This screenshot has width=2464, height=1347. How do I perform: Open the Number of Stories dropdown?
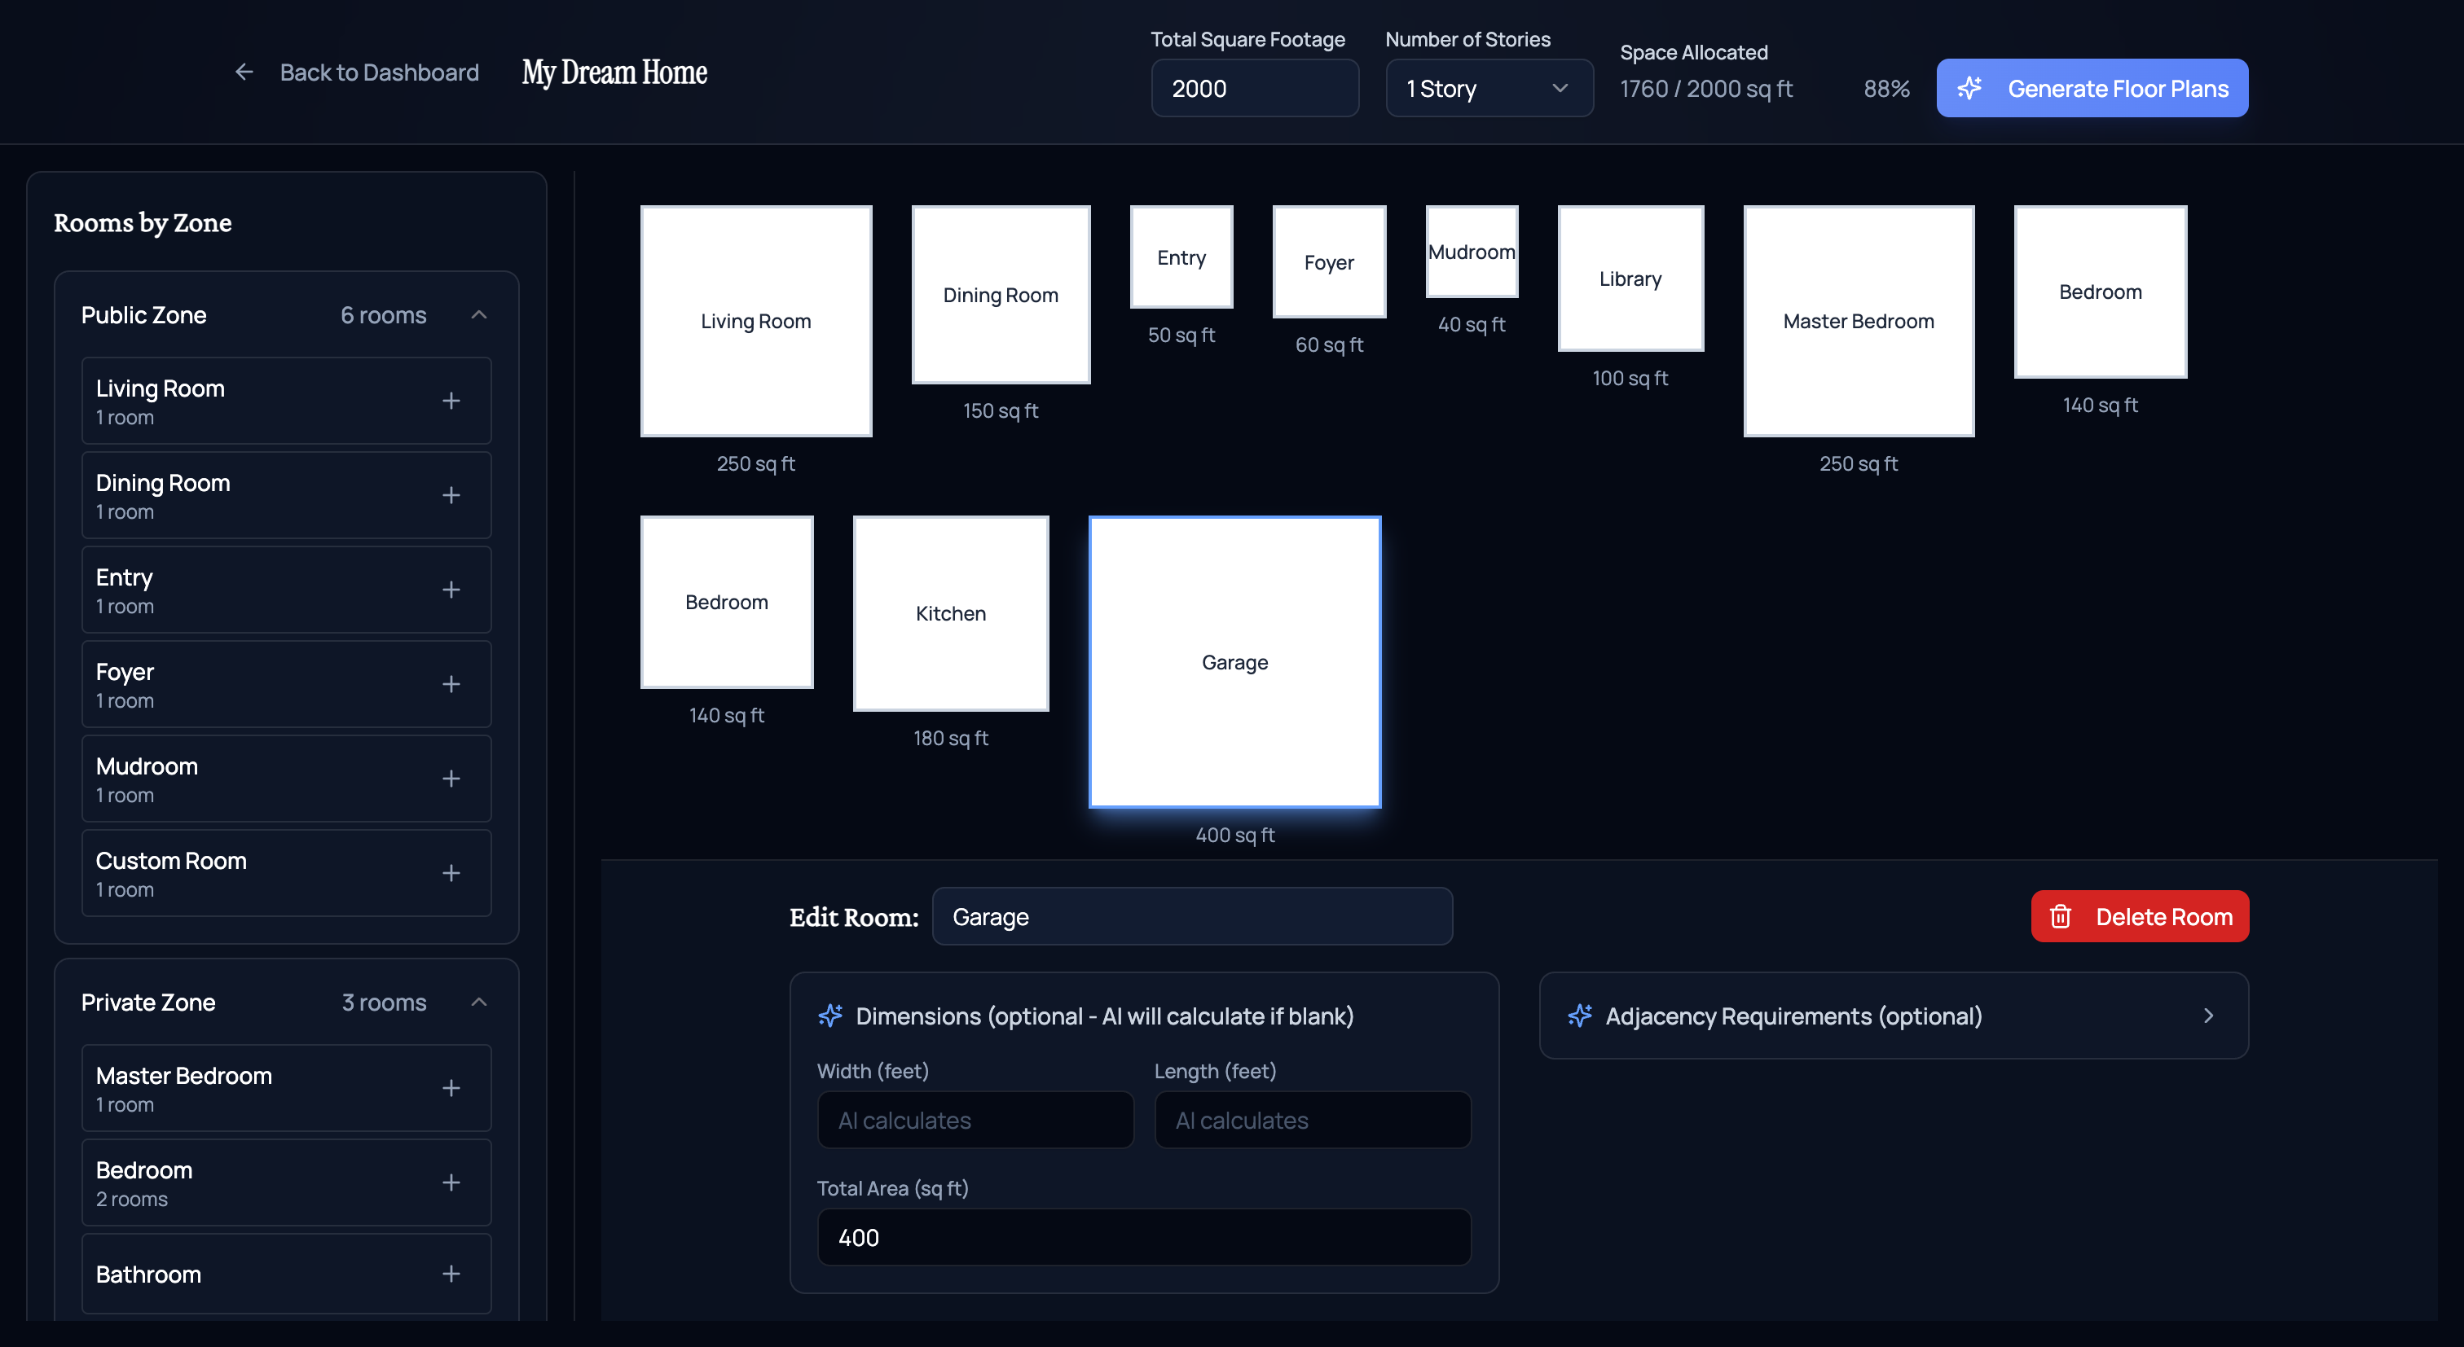pyautogui.click(x=1489, y=88)
